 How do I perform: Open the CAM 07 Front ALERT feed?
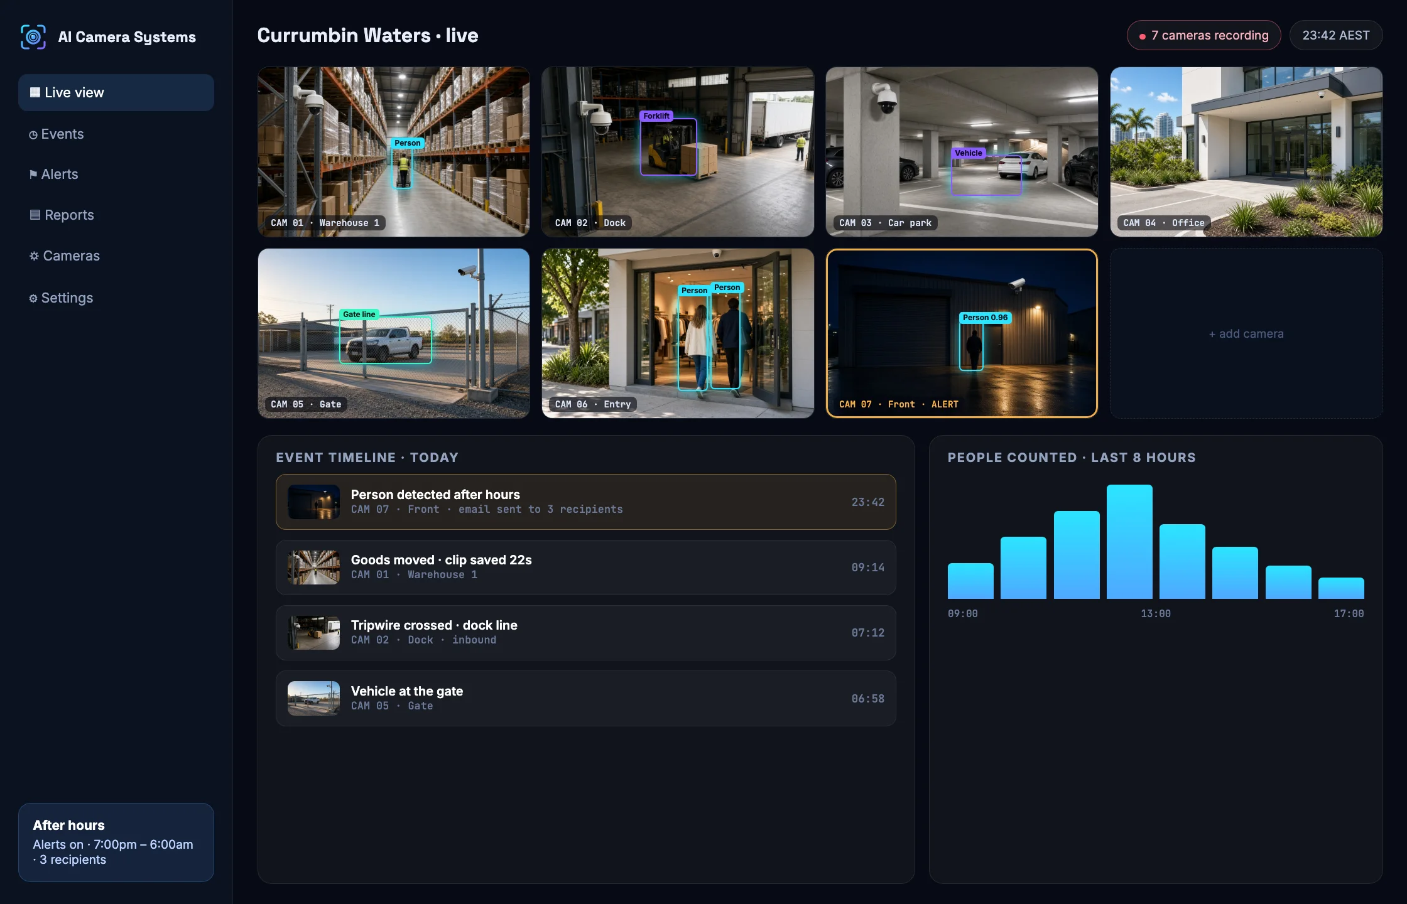962,333
